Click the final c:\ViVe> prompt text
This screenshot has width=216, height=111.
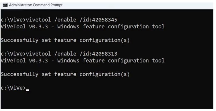(13, 88)
